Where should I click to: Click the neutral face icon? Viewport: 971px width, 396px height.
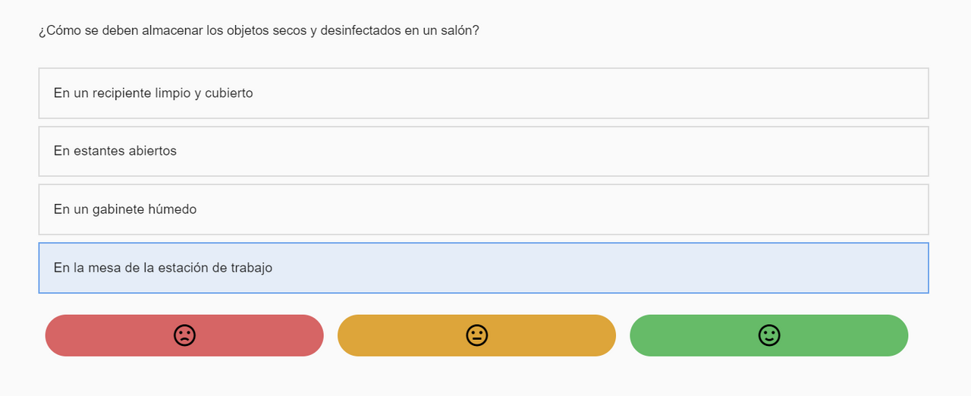point(476,335)
